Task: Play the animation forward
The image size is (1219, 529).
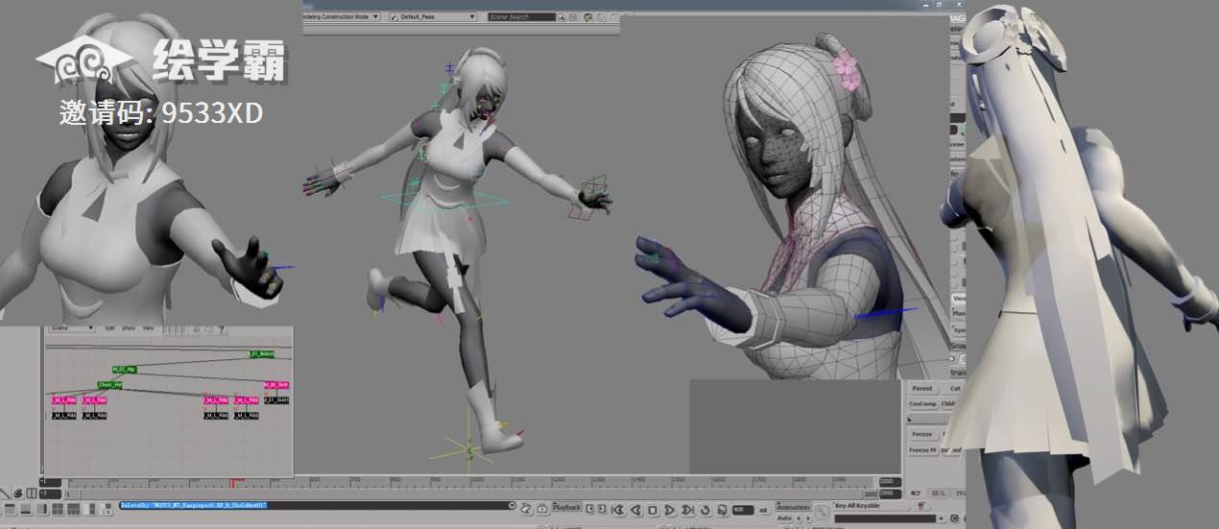Action: tap(669, 510)
